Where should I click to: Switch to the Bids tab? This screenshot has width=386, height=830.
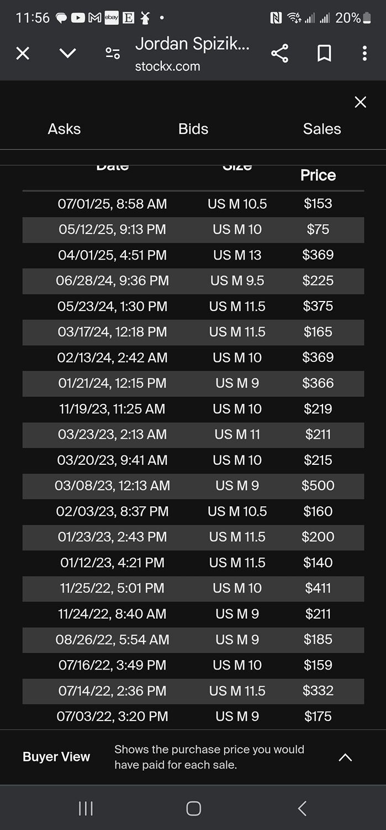pyautogui.click(x=193, y=129)
